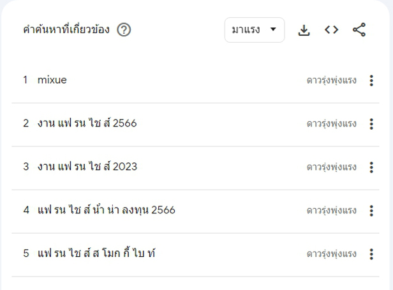Open the mixue related query
Screen dimensions: 393x290
[x=52, y=80]
